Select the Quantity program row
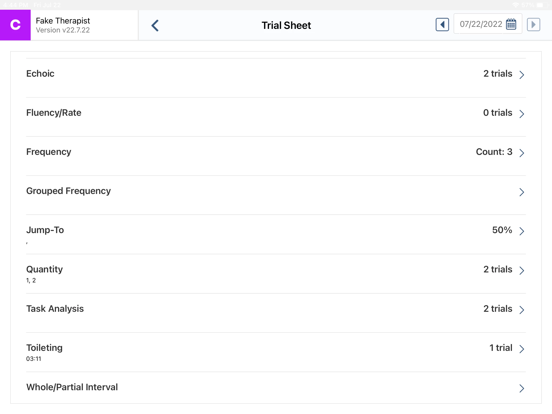The width and height of the screenshot is (552, 414). [x=44, y=269]
